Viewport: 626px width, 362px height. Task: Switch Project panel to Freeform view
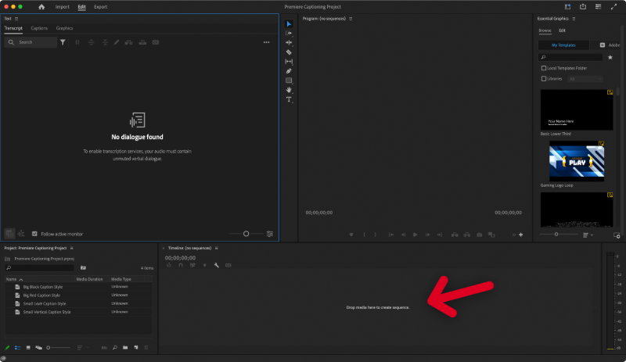click(38, 348)
